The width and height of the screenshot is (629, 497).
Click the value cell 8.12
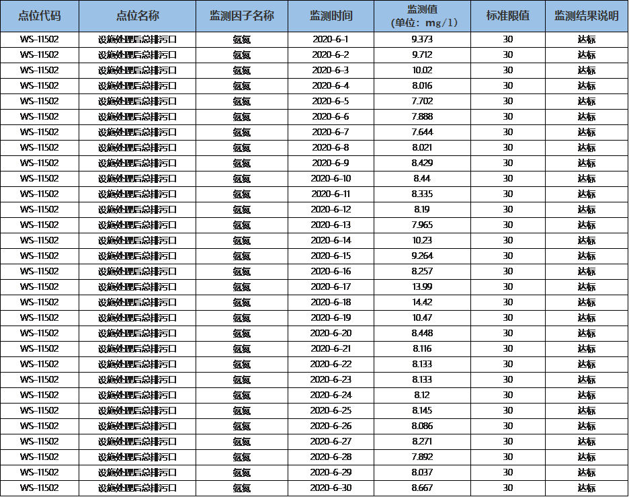click(x=423, y=395)
